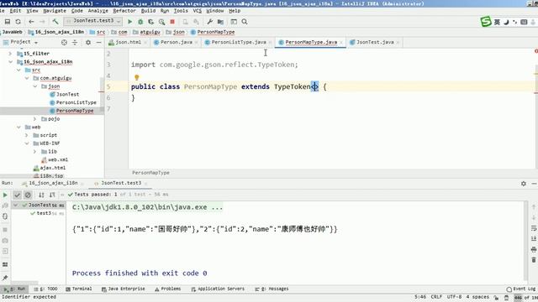Switch to JsonTest.java editor tab
538x302 pixels.
click(x=374, y=42)
